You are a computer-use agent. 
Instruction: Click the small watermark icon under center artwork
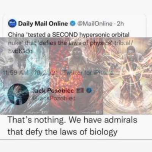point(98,112)
